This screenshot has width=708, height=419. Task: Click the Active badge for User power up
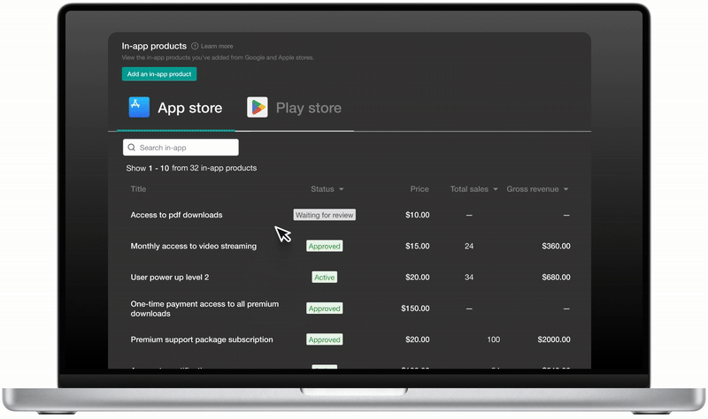[x=325, y=278]
